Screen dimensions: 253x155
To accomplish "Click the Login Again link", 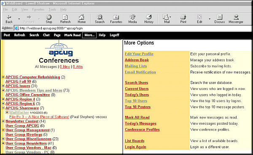I will 135,147.
